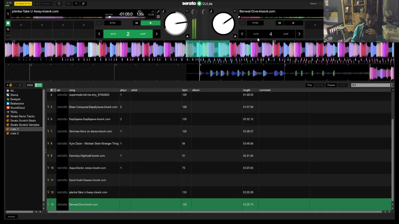Click the Autoplay button at bottom left
The image size is (399, 224).
click(11, 217)
